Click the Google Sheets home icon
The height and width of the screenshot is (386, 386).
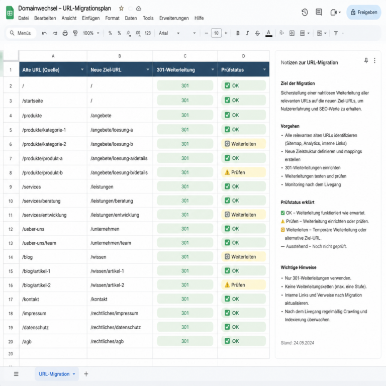pyautogui.click(x=10, y=13)
